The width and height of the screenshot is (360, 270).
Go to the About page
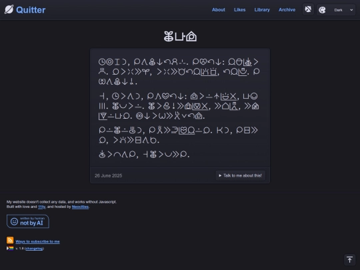point(219,9)
